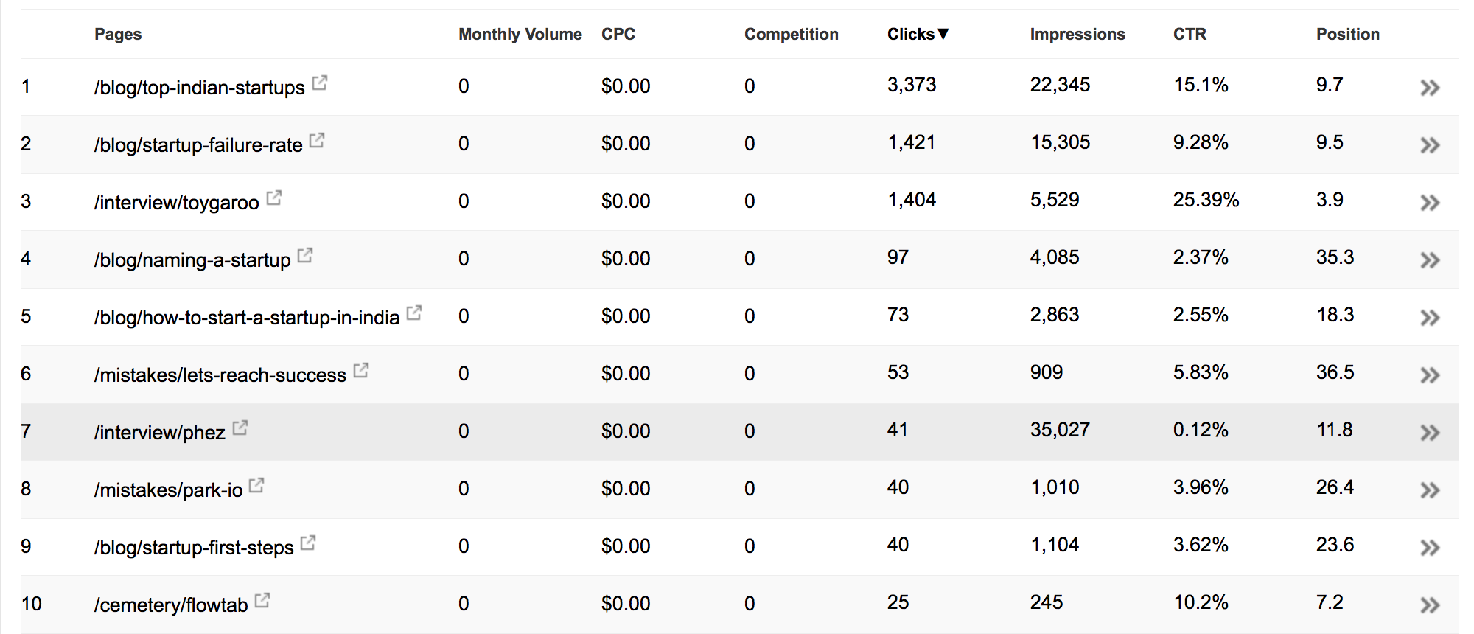Select the Competition column header
Screen dimensions: 1474x634
click(791, 34)
